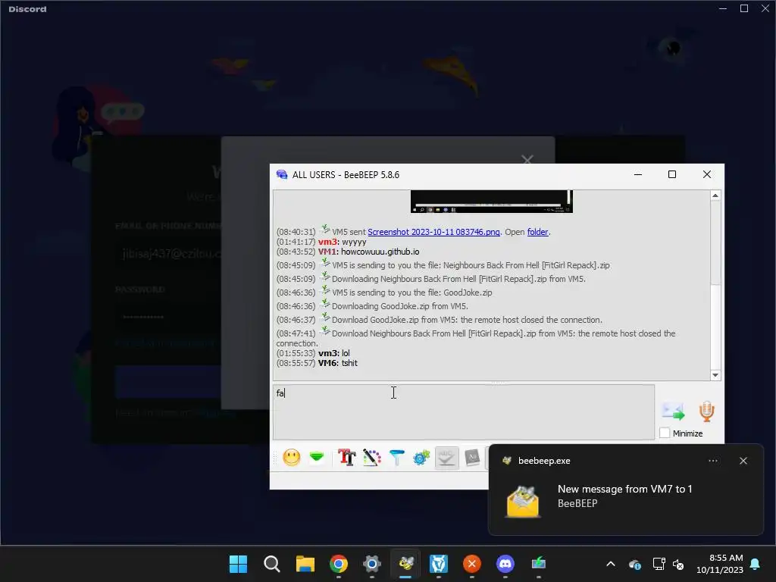This screenshot has height=582, width=776.
Task: Open the "New message from VM7 to 1" notification
Action: (x=624, y=490)
